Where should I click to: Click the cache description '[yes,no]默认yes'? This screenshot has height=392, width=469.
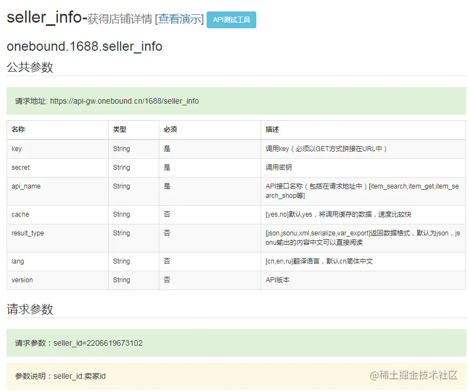[363, 214]
